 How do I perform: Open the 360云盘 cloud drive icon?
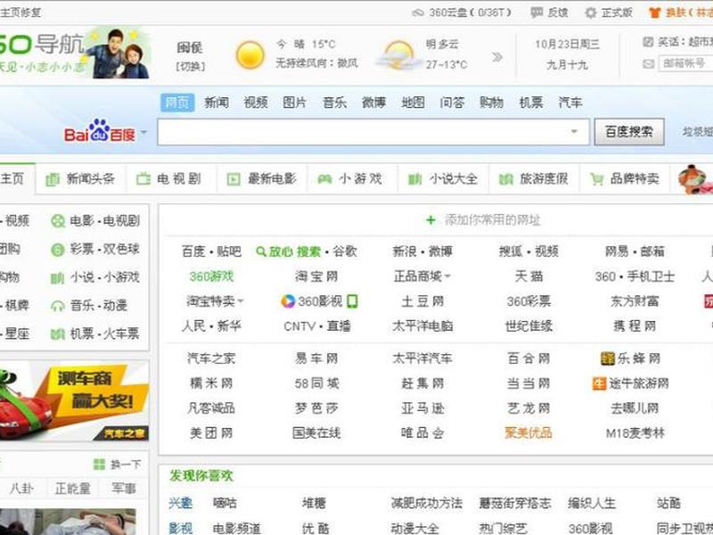pos(418,12)
